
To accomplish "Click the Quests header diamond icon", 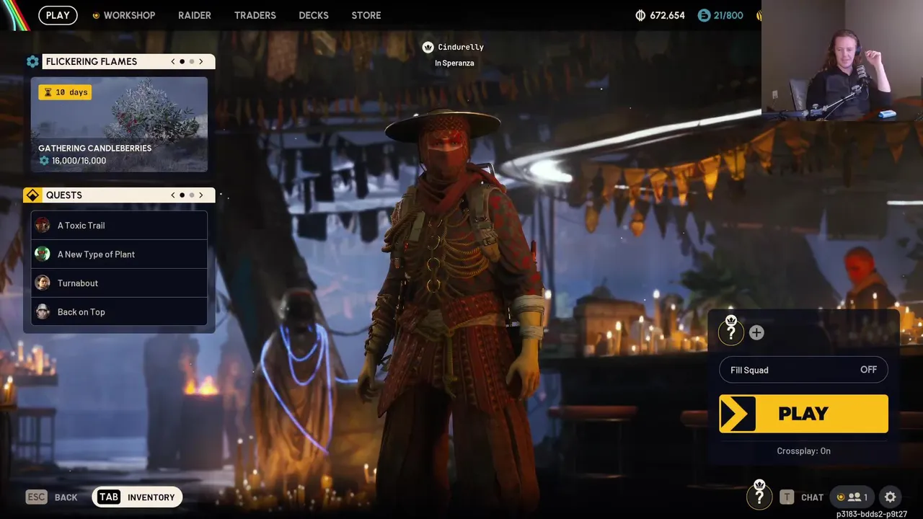I will tap(32, 195).
